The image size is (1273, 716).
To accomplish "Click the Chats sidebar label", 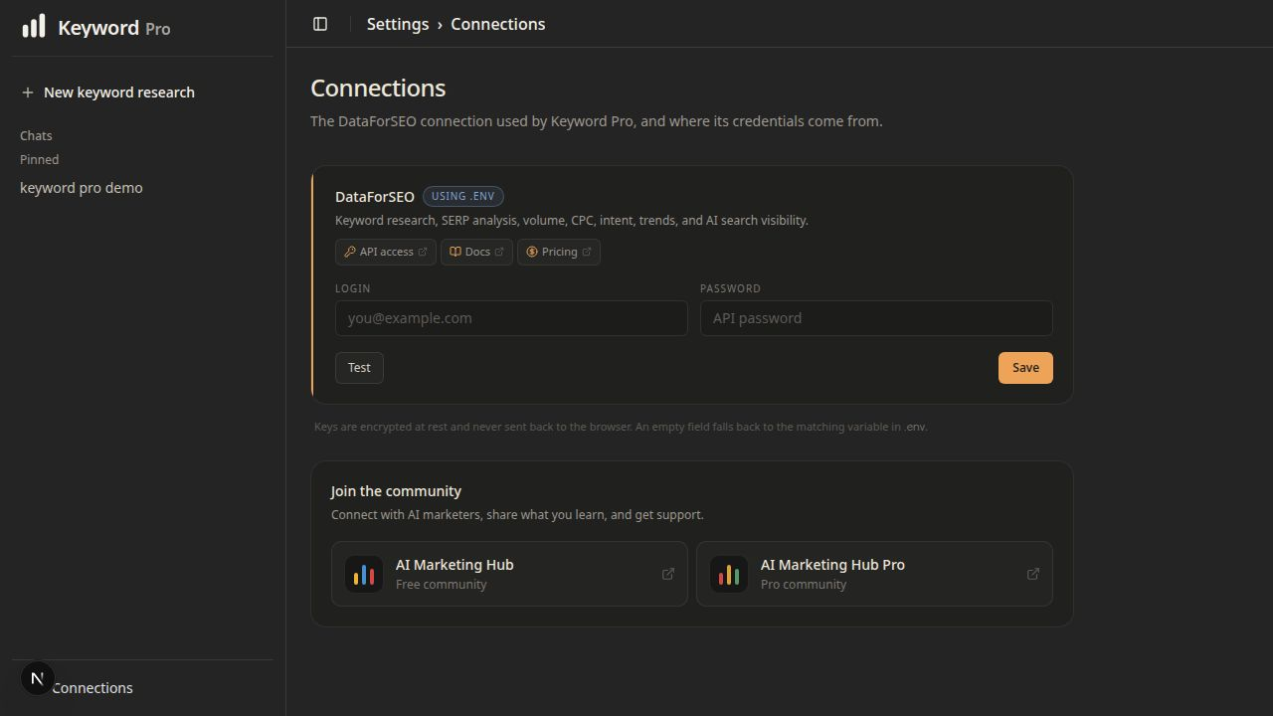I will 36,135.
